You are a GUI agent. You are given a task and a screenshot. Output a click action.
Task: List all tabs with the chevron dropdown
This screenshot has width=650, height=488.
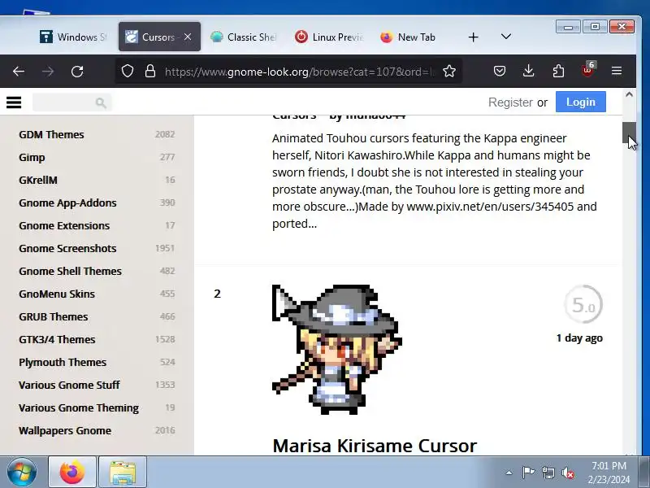[505, 37]
